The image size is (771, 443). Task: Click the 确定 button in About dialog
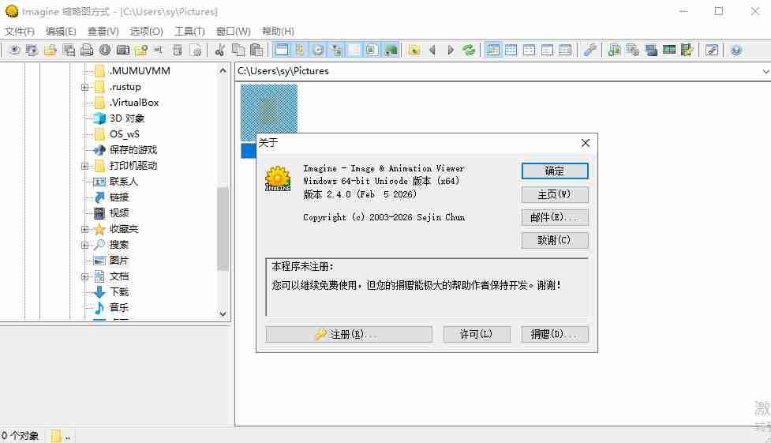tap(555, 171)
